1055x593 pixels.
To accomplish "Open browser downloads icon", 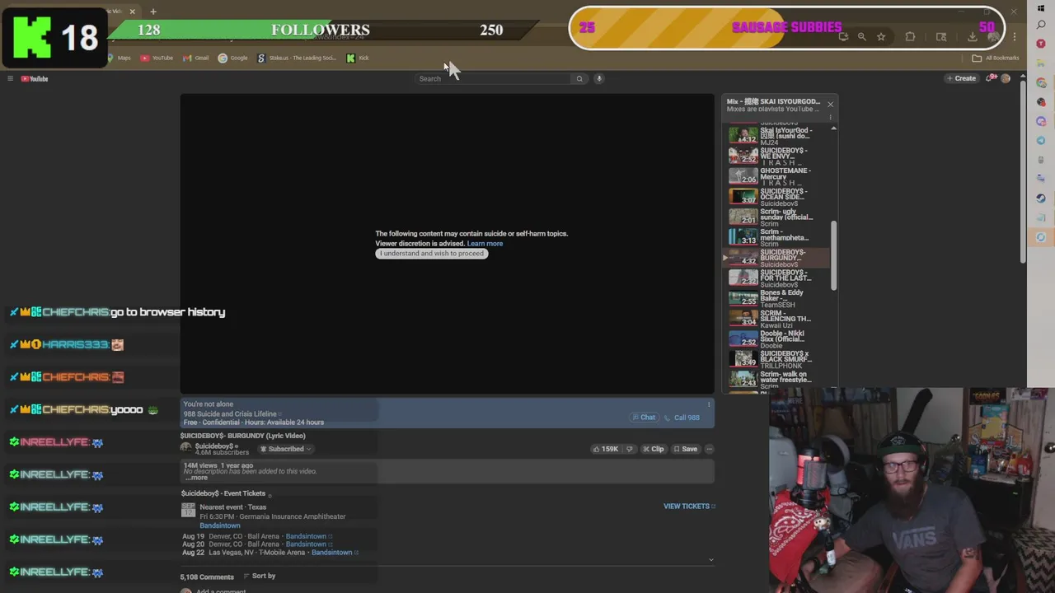I will click(x=973, y=36).
